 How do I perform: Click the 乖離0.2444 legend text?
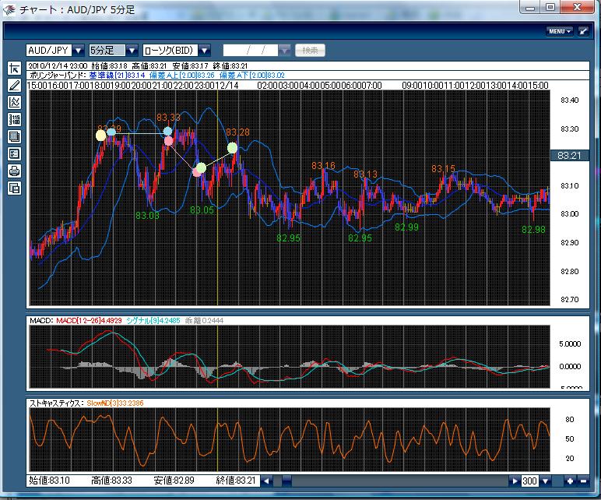[204, 321]
